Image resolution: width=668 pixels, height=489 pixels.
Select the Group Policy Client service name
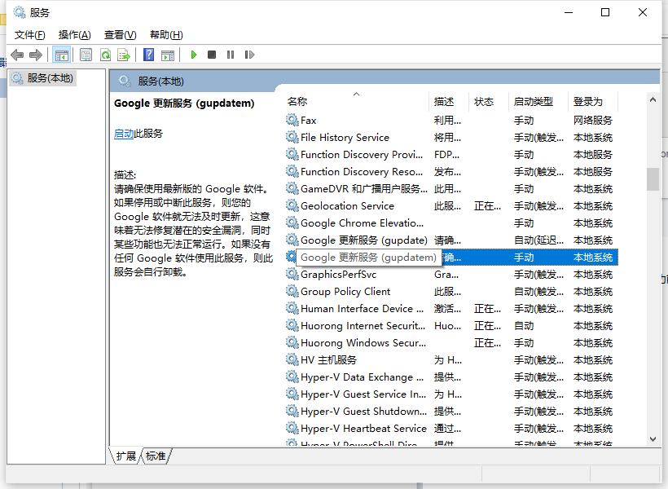pos(345,291)
